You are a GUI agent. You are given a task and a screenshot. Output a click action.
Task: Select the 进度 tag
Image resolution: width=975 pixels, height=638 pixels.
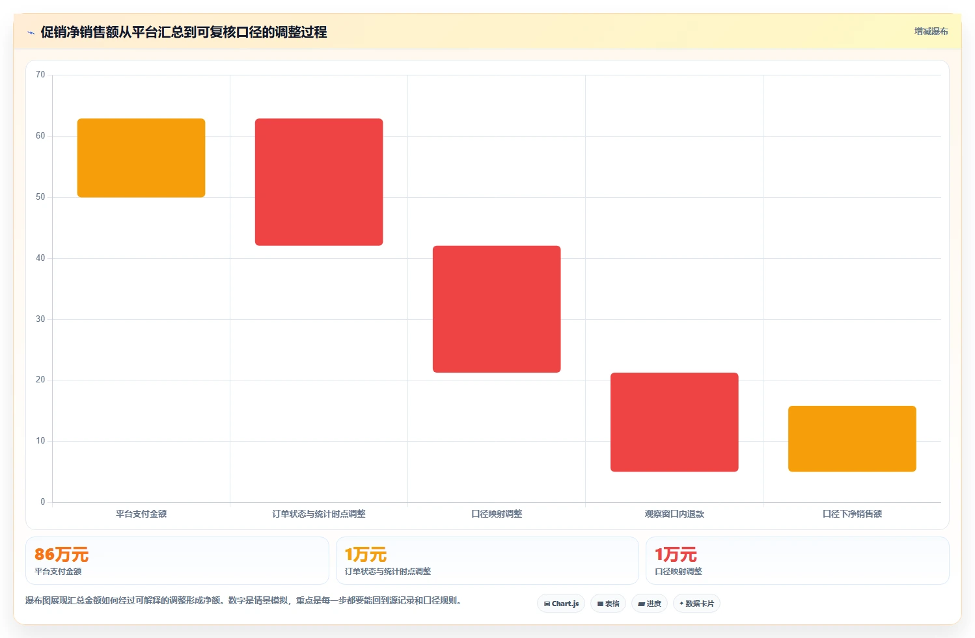[650, 604]
